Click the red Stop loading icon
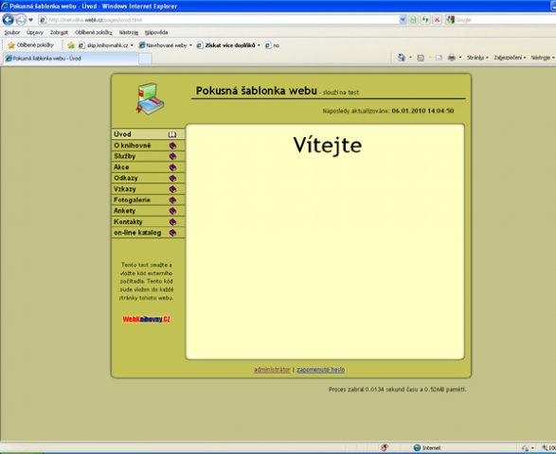Screen dimensions: 556x454 click(x=438, y=20)
